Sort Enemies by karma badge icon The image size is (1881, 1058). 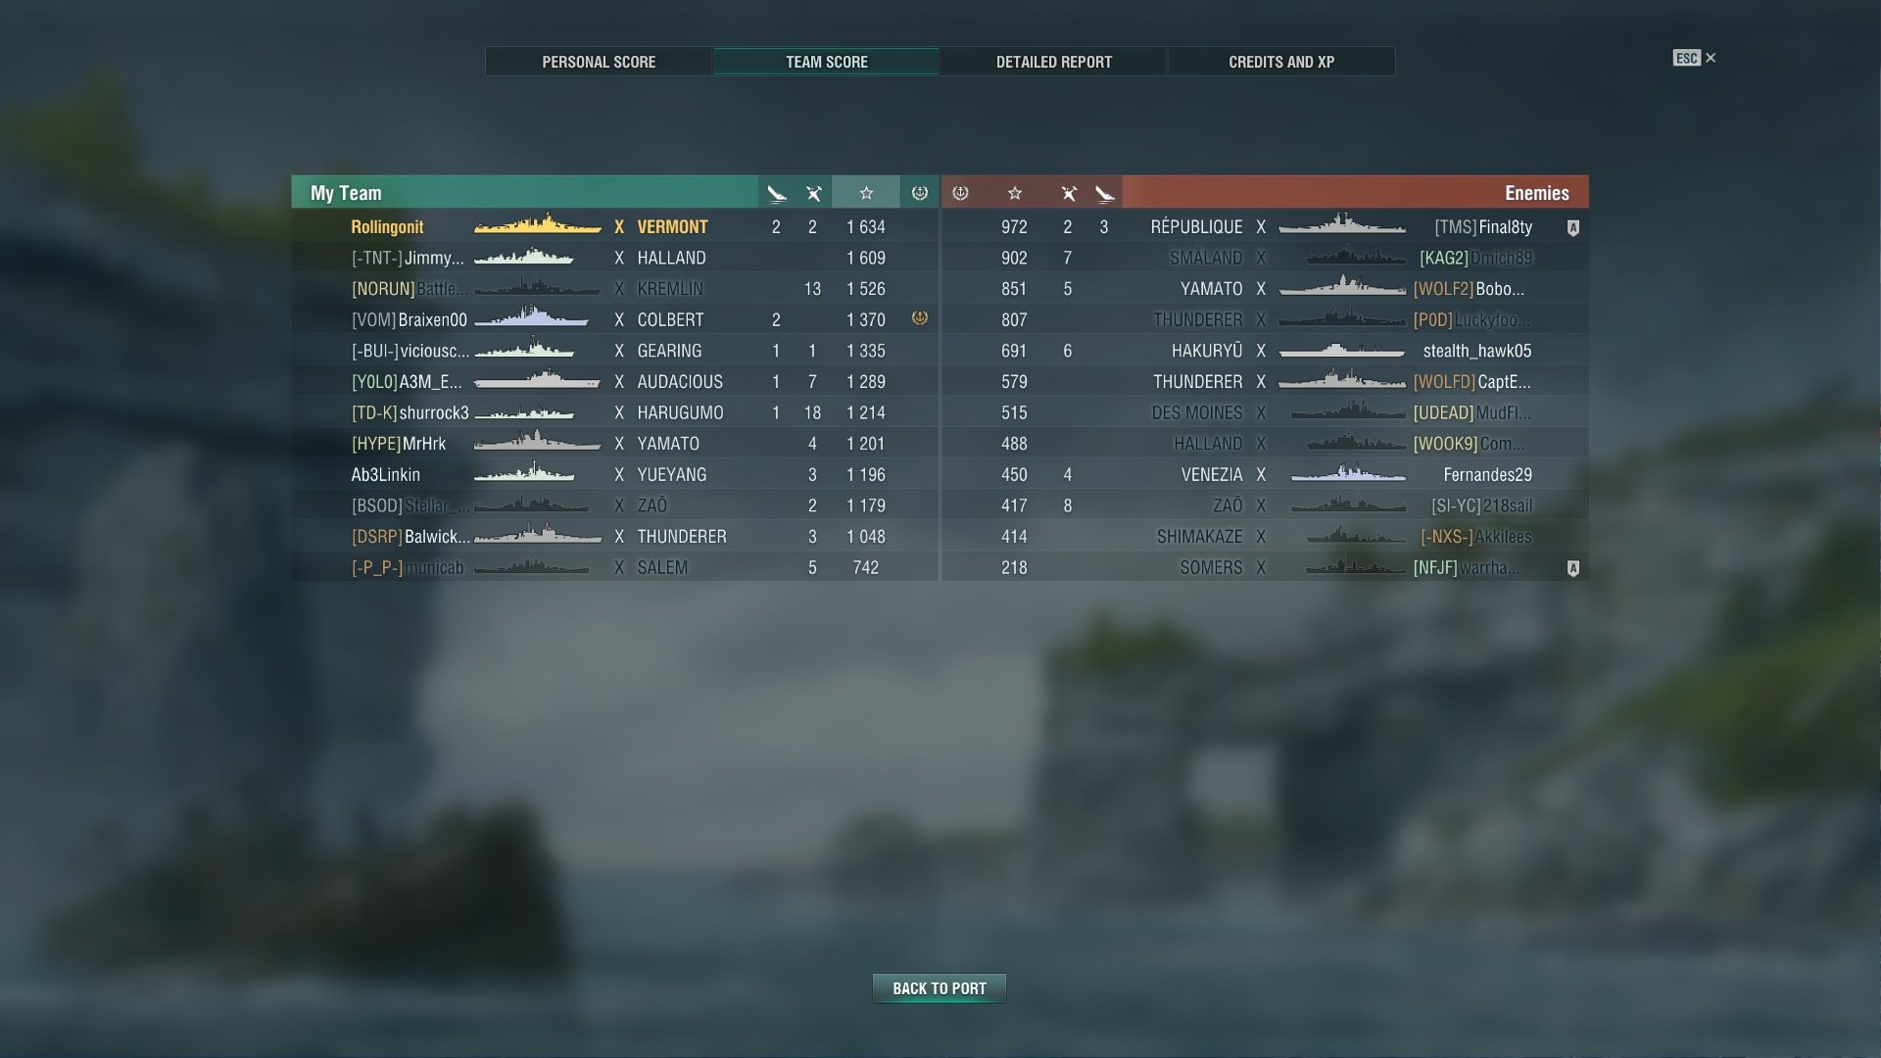tap(960, 193)
